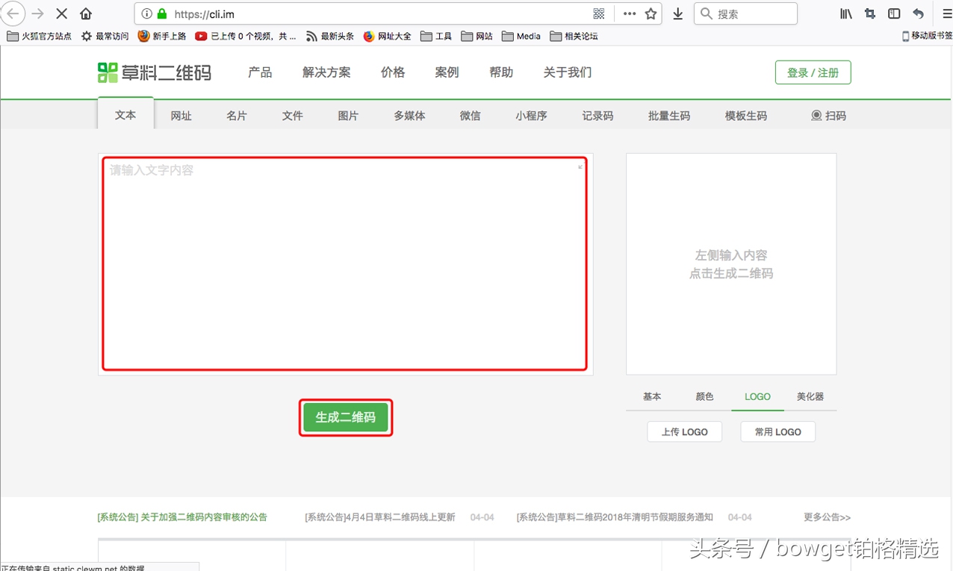The width and height of the screenshot is (953, 571).
Task: Bookmark this page with the star
Action: pyautogui.click(x=649, y=13)
